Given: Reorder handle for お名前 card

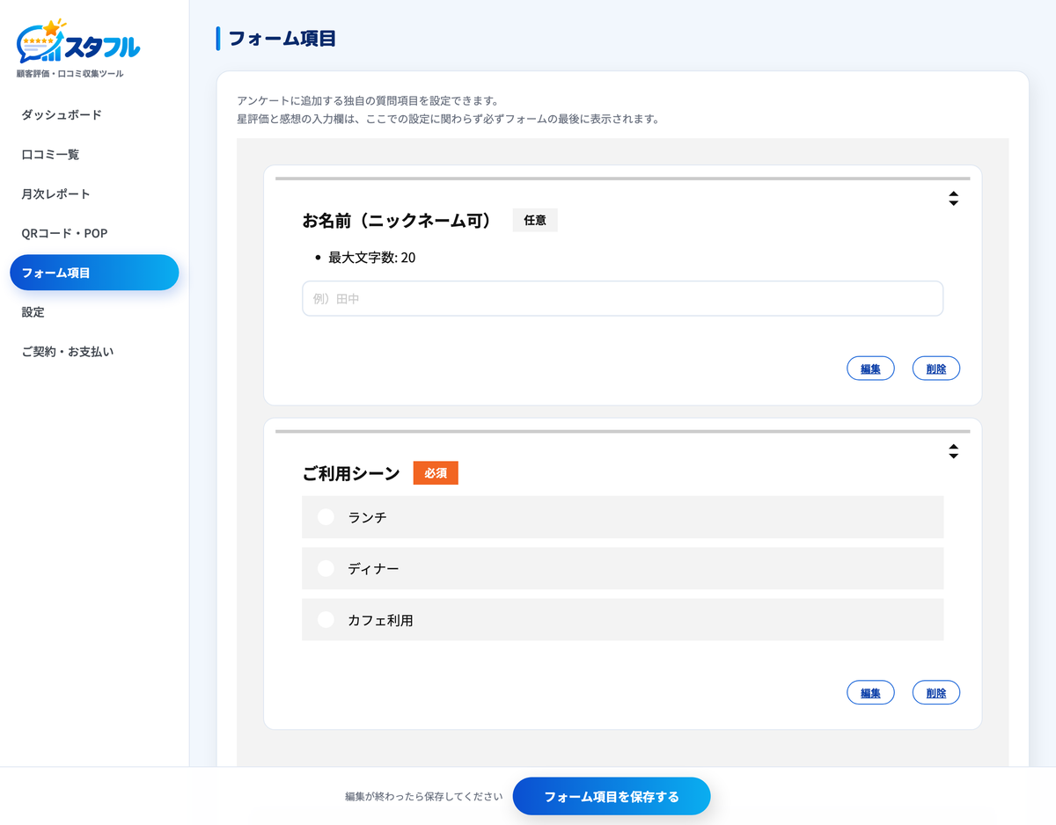Looking at the screenshot, I should pyautogui.click(x=953, y=199).
